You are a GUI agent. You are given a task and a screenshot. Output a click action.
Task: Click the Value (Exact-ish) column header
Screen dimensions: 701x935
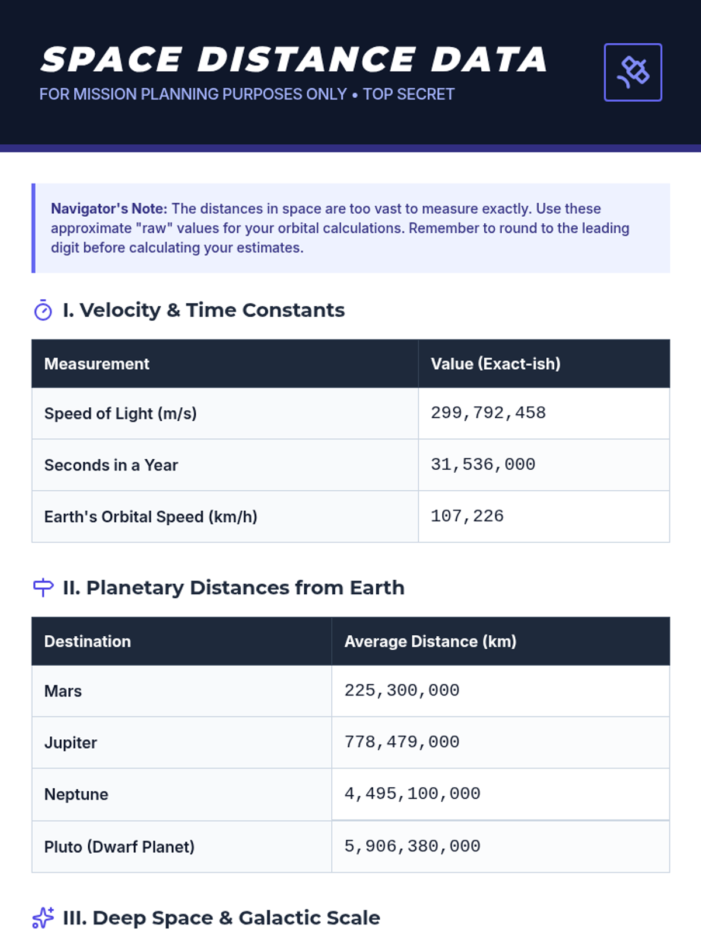point(495,364)
